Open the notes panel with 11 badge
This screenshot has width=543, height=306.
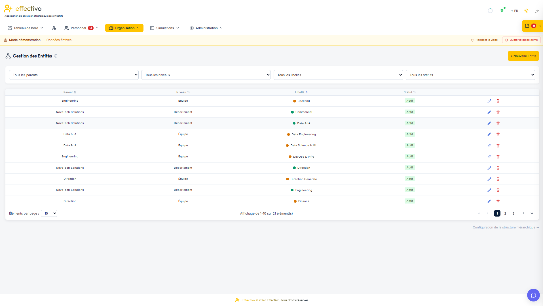532,26
